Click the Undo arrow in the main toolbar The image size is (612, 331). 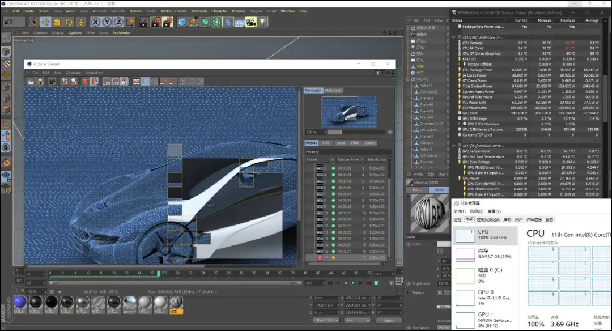tap(8, 22)
